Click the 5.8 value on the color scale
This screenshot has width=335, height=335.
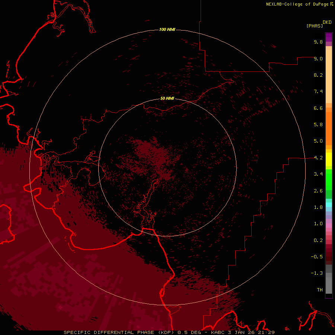tap(318, 125)
